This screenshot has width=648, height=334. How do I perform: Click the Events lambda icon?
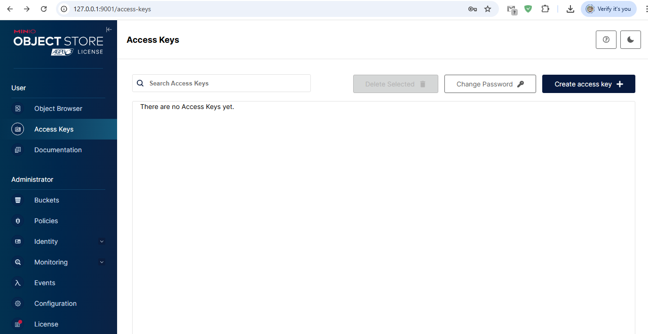pos(18,283)
